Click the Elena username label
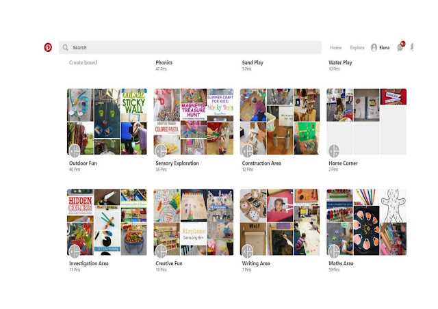The height and width of the screenshot is (309, 438). pyautogui.click(x=385, y=48)
